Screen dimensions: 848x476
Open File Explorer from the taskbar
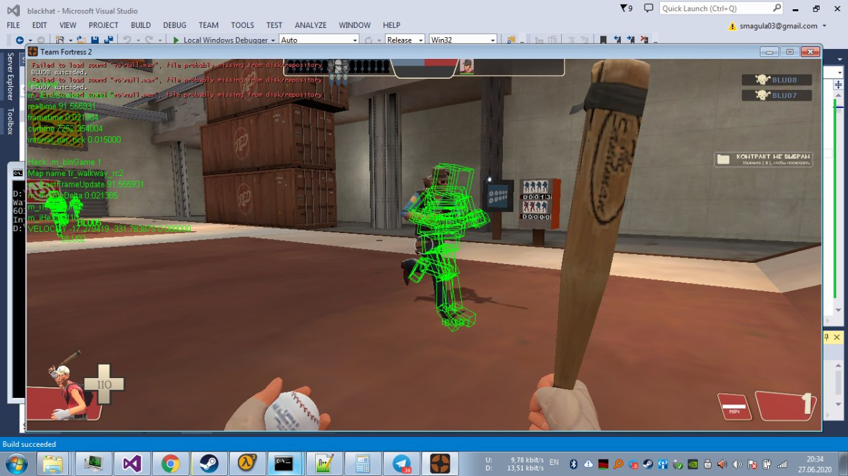pyautogui.click(x=54, y=463)
